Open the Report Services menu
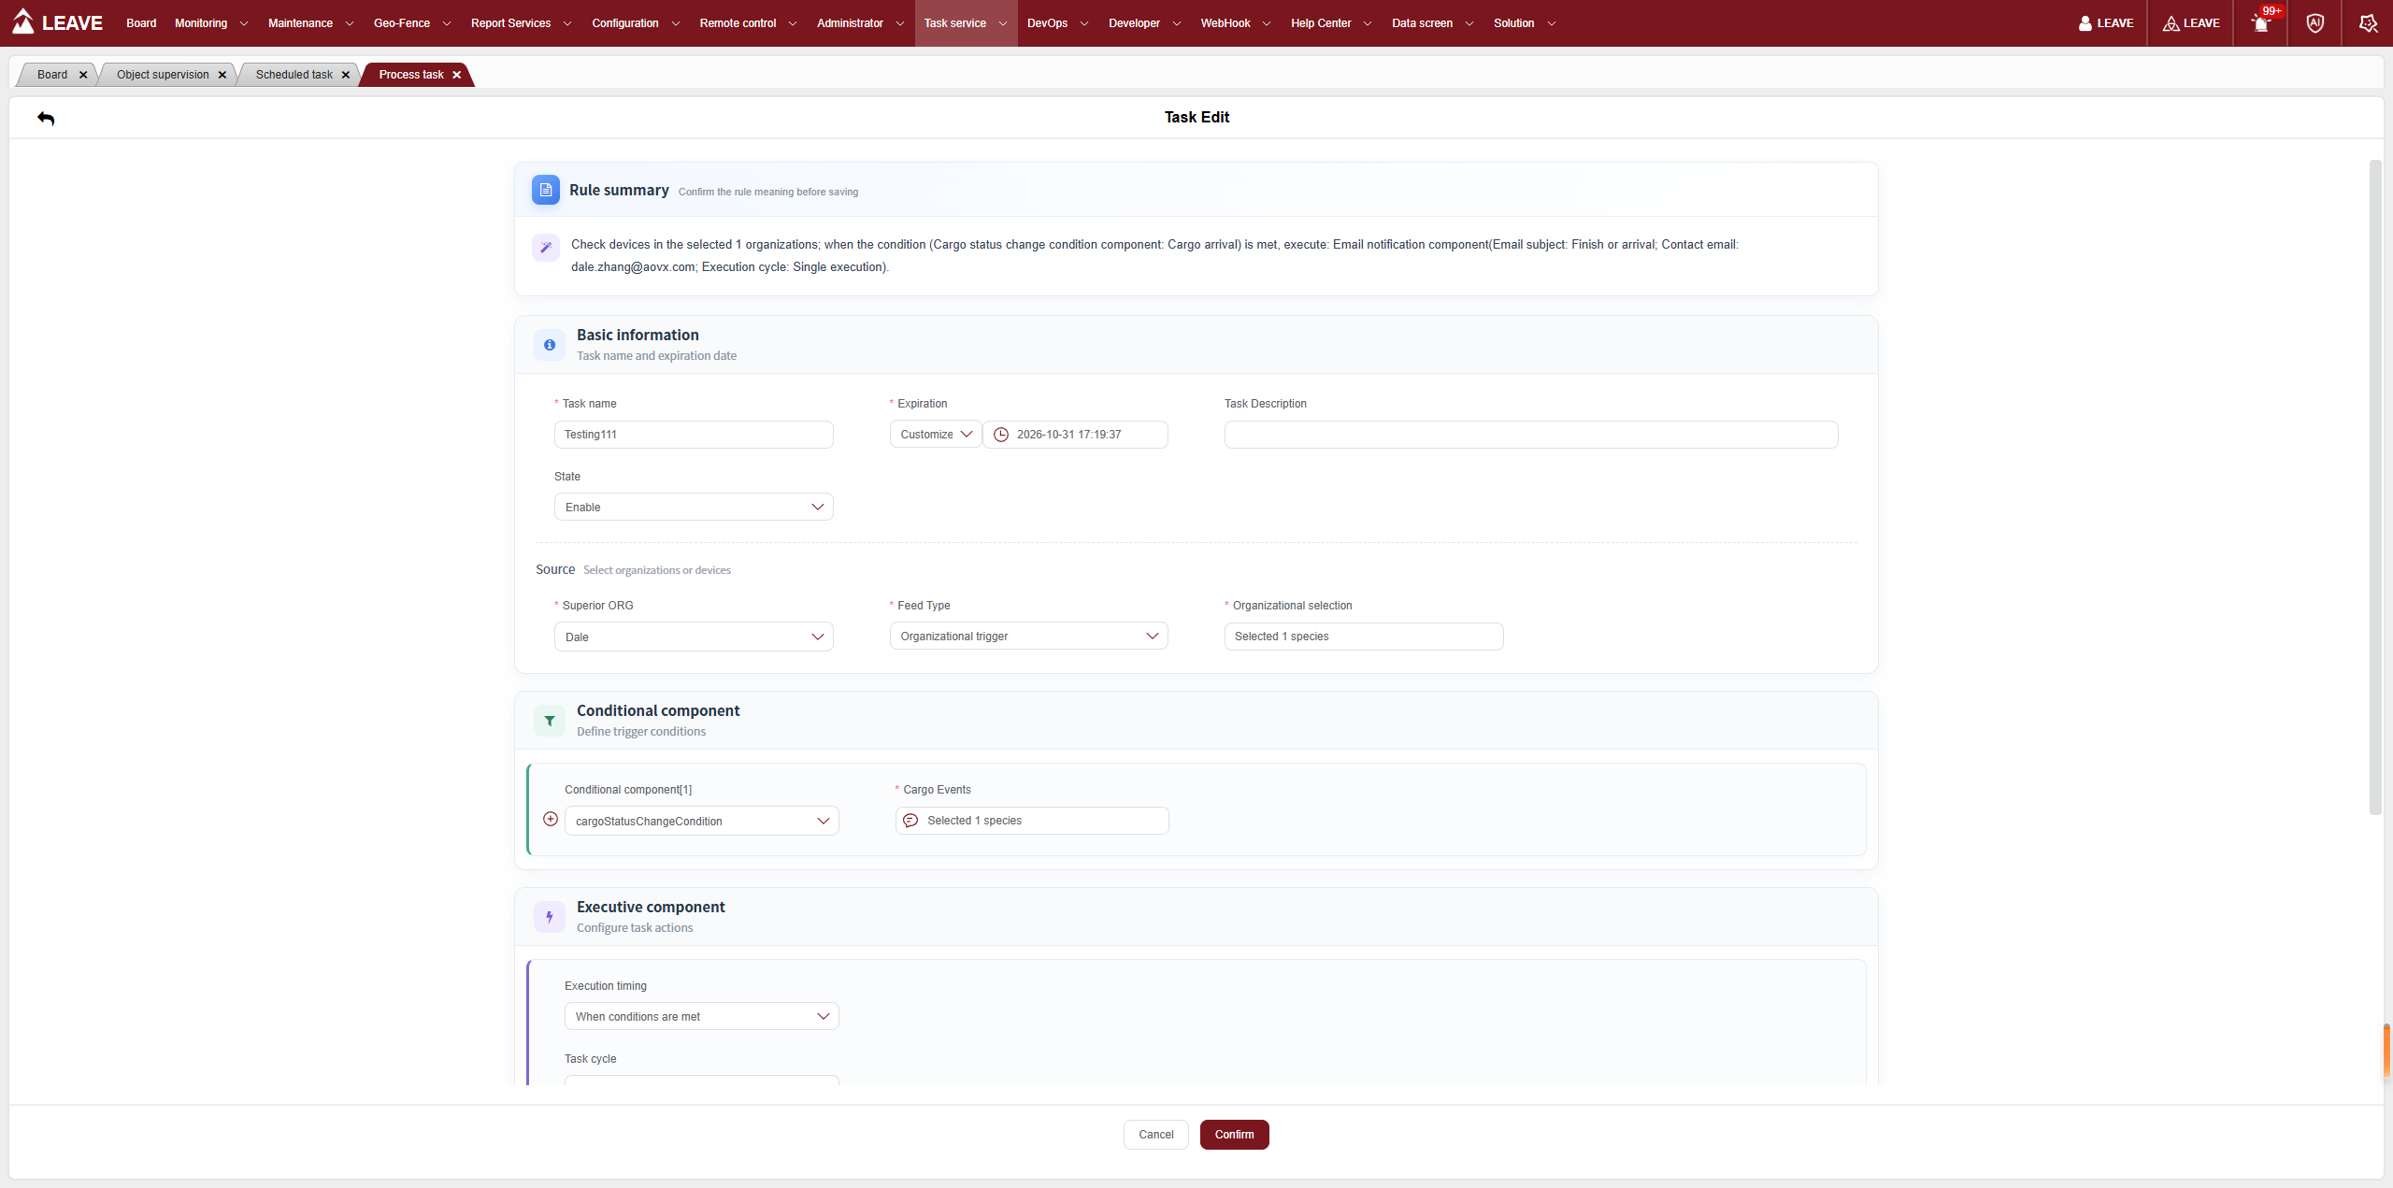Viewport: 2393px width, 1188px height. (522, 23)
